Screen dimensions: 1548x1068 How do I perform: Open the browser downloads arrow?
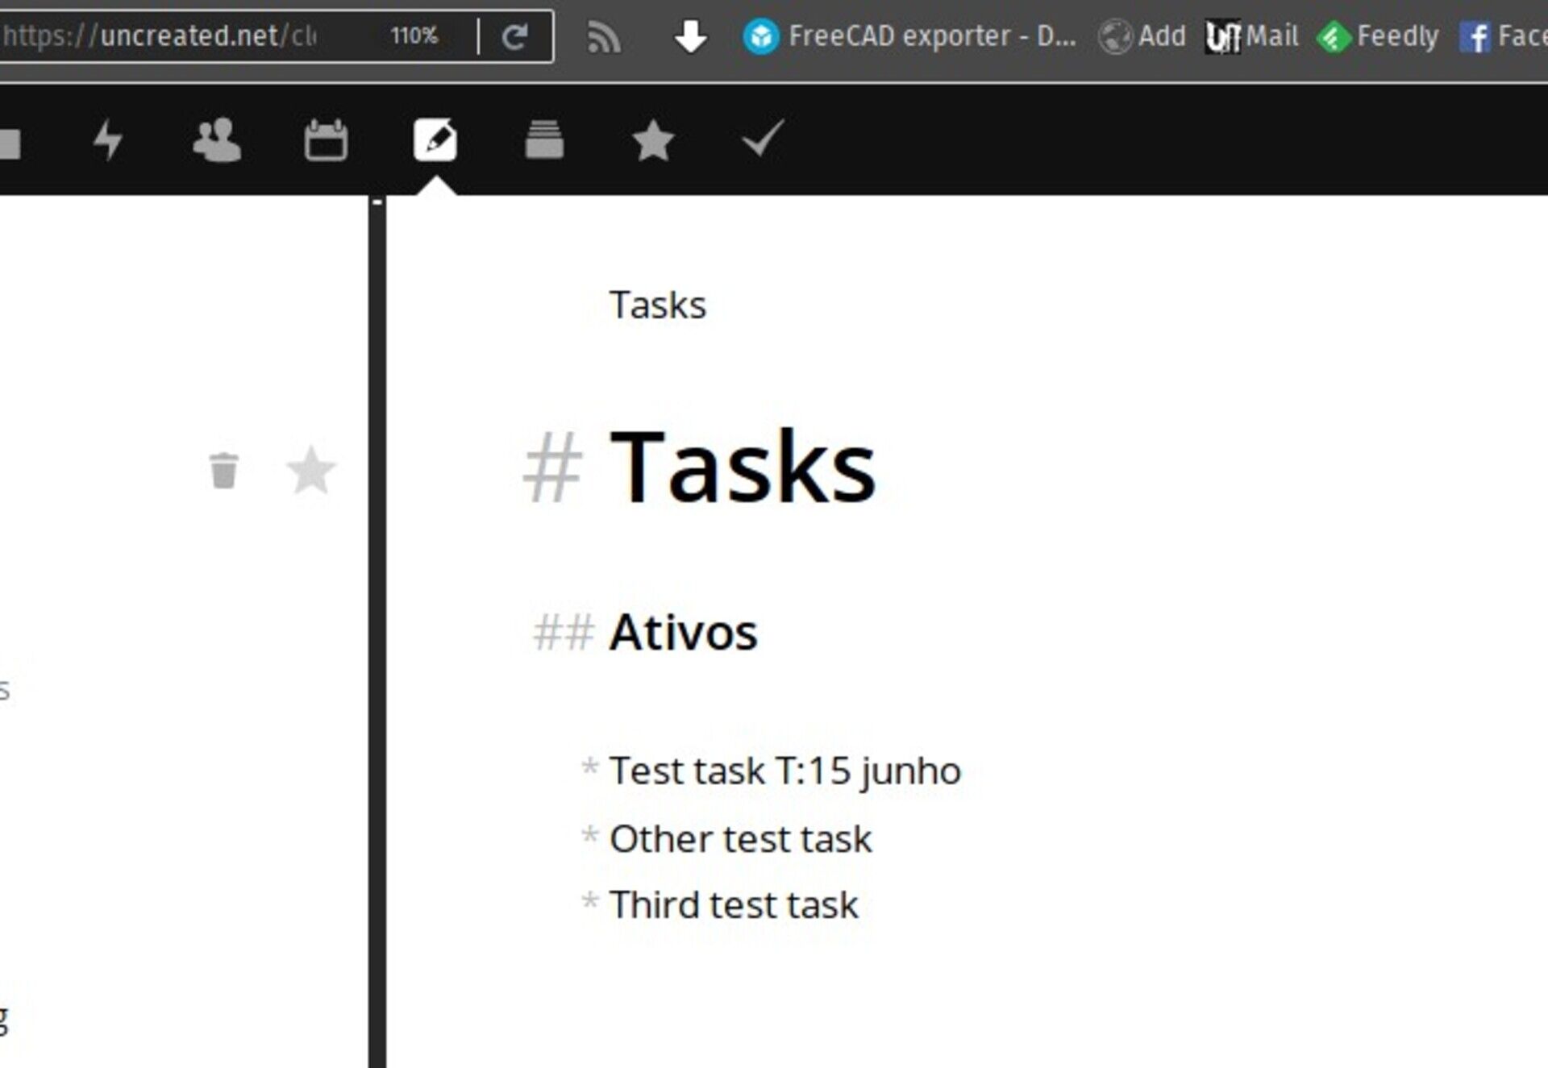coord(690,36)
